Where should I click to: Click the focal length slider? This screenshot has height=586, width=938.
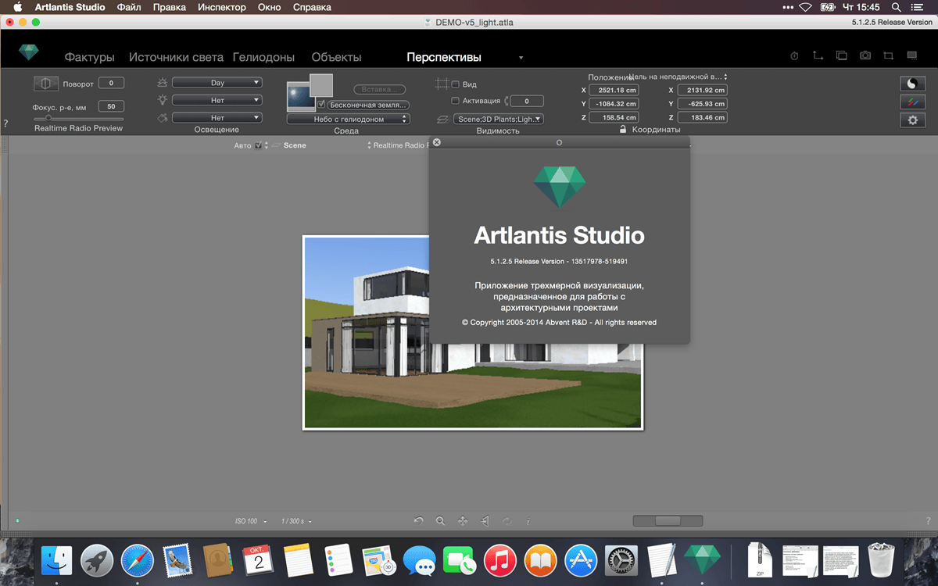click(78, 118)
